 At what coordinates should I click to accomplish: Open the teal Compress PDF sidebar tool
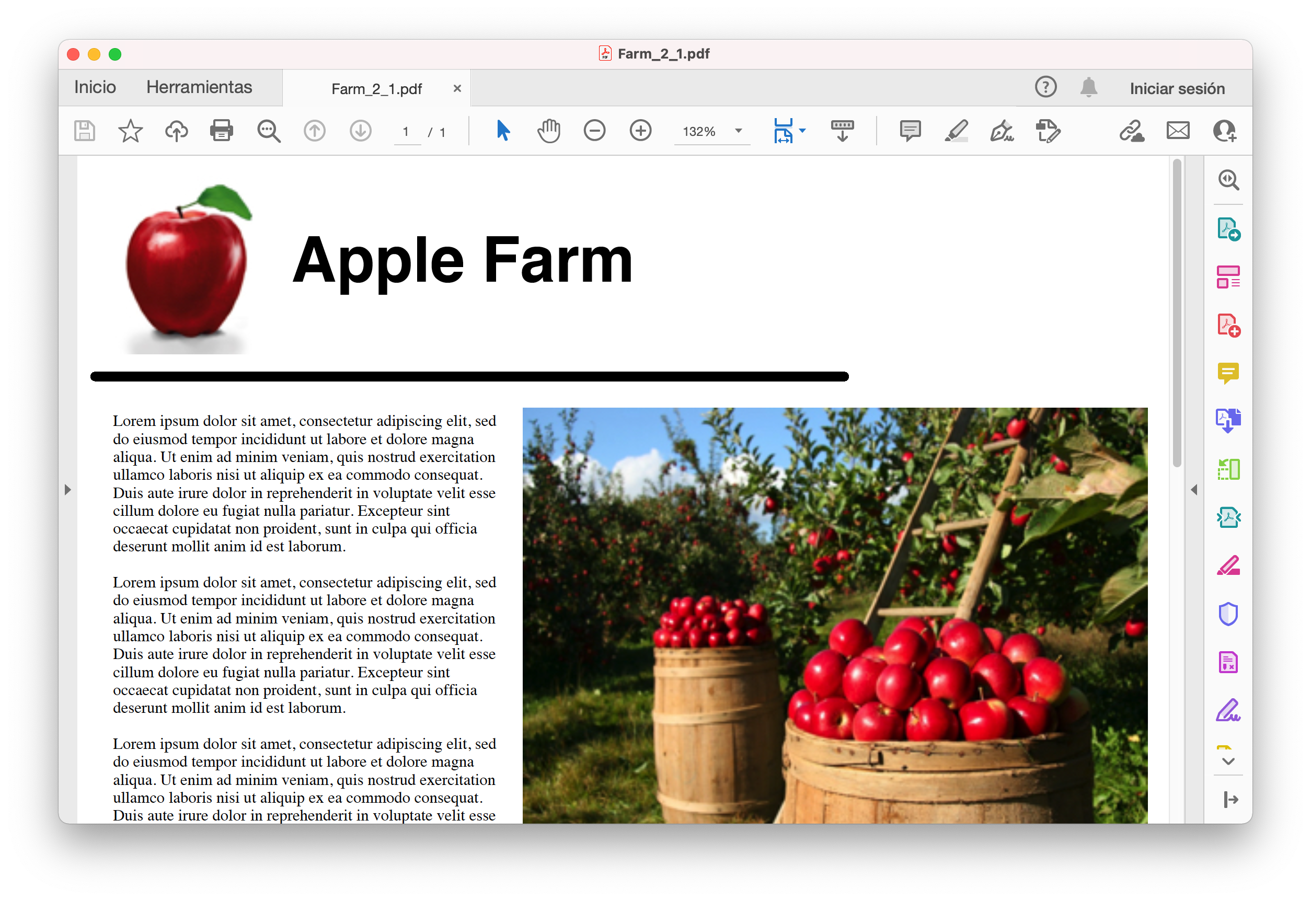coord(1228,517)
